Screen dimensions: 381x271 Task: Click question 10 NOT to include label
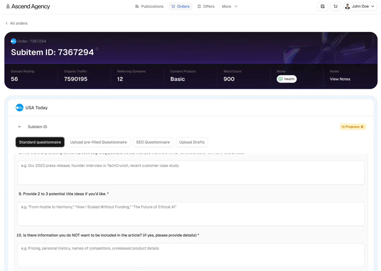(108, 235)
